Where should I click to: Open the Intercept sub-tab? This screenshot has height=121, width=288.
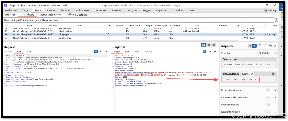10,15
